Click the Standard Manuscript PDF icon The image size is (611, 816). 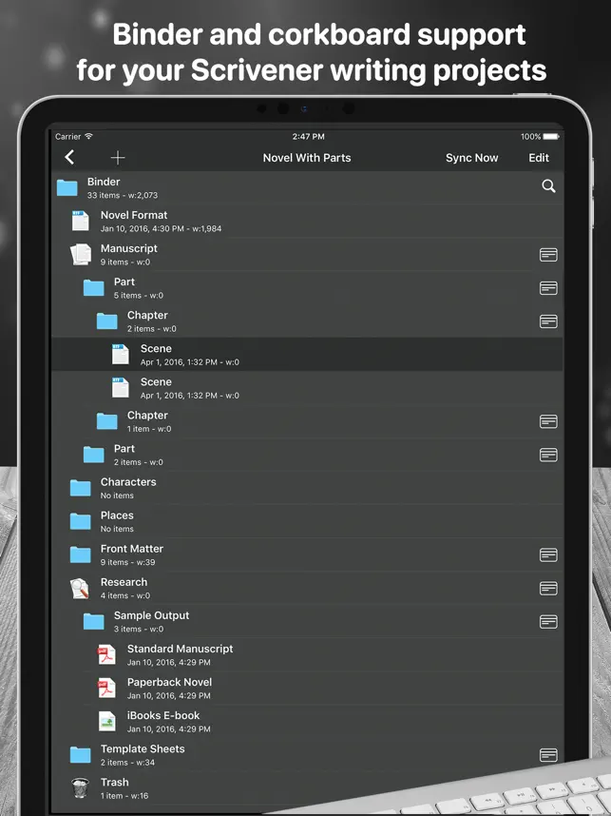point(106,654)
